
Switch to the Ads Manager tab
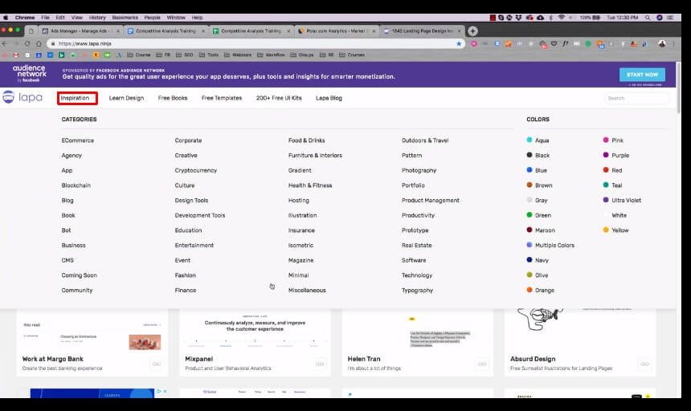tap(80, 31)
